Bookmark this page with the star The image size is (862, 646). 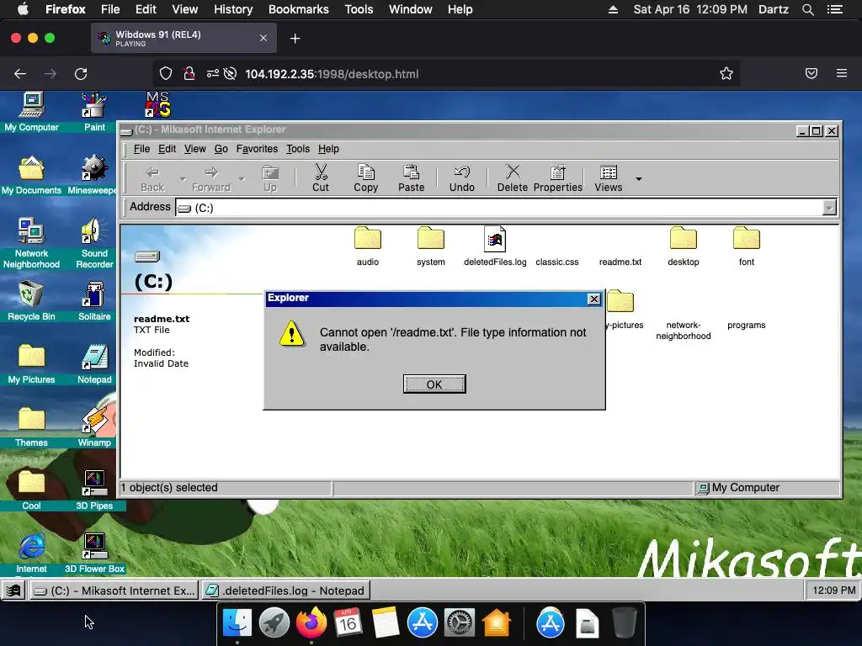(x=726, y=74)
